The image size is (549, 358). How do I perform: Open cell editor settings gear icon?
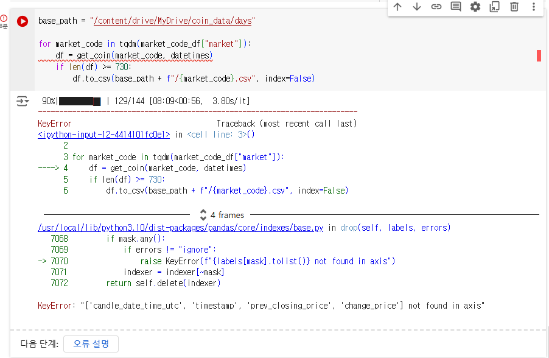[475, 7]
